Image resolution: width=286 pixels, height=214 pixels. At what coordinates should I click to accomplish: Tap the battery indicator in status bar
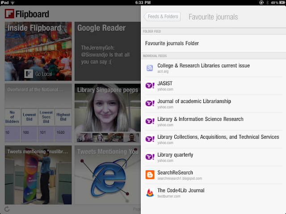[x=282, y=3]
